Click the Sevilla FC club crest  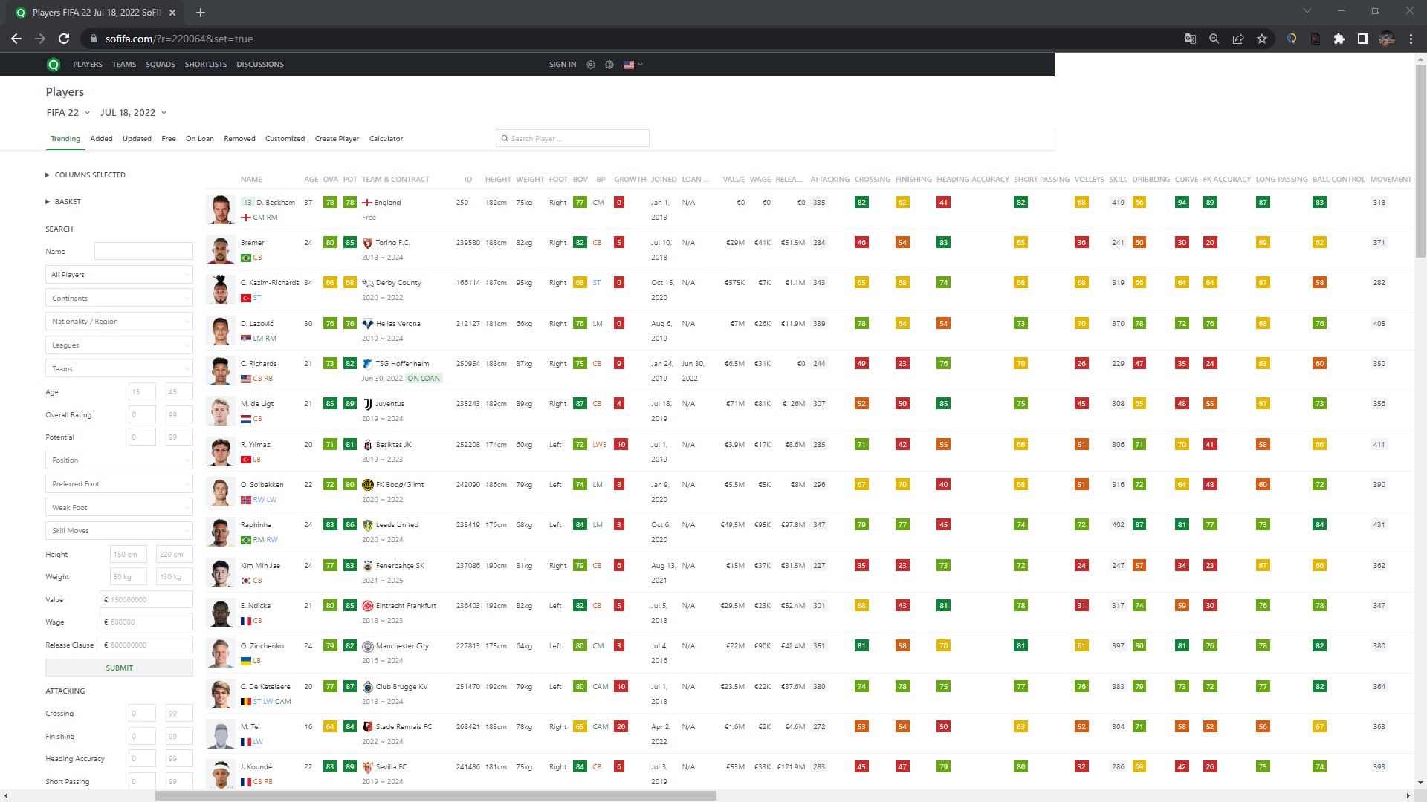click(x=367, y=767)
